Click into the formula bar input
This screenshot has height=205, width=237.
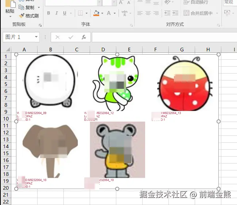tap(164, 37)
